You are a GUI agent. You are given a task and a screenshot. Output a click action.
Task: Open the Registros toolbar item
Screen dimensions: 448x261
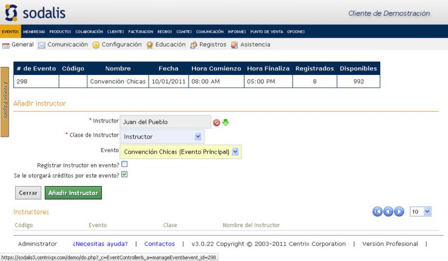coord(208,45)
